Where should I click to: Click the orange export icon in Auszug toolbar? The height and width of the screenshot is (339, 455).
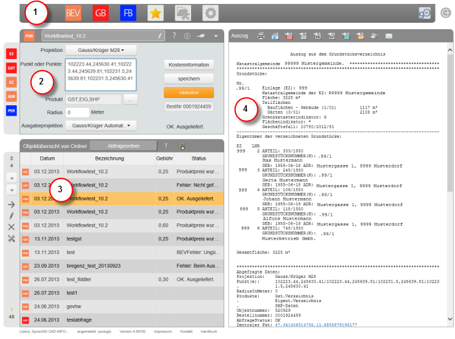coord(360,36)
